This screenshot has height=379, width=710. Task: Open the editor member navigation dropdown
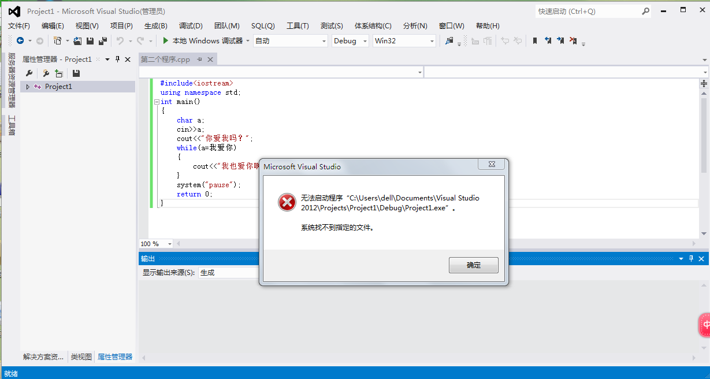click(705, 72)
